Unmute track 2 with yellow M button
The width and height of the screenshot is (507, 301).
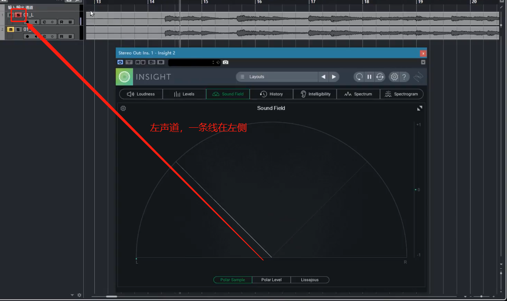click(11, 29)
